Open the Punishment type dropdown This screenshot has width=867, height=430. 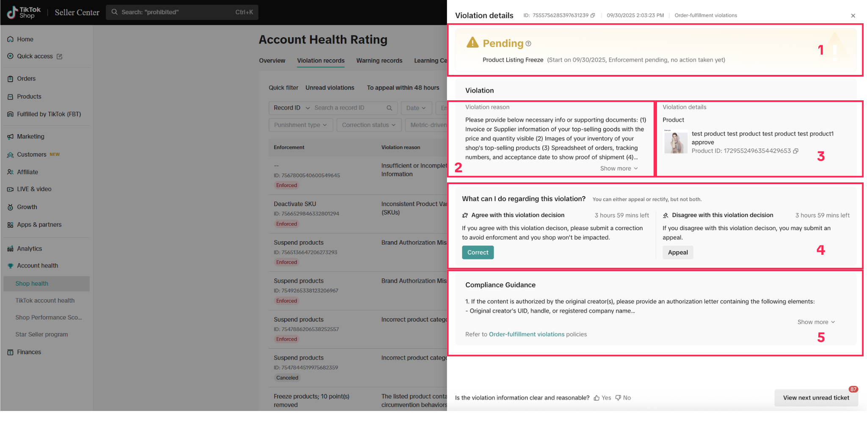(301, 125)
